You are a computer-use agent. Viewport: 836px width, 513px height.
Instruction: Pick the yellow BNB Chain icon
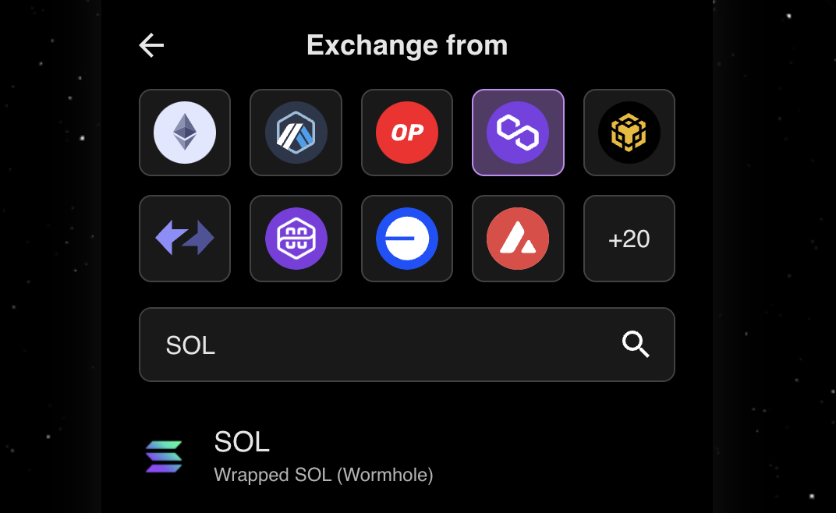pyautogui.click(x=629, y=133)
